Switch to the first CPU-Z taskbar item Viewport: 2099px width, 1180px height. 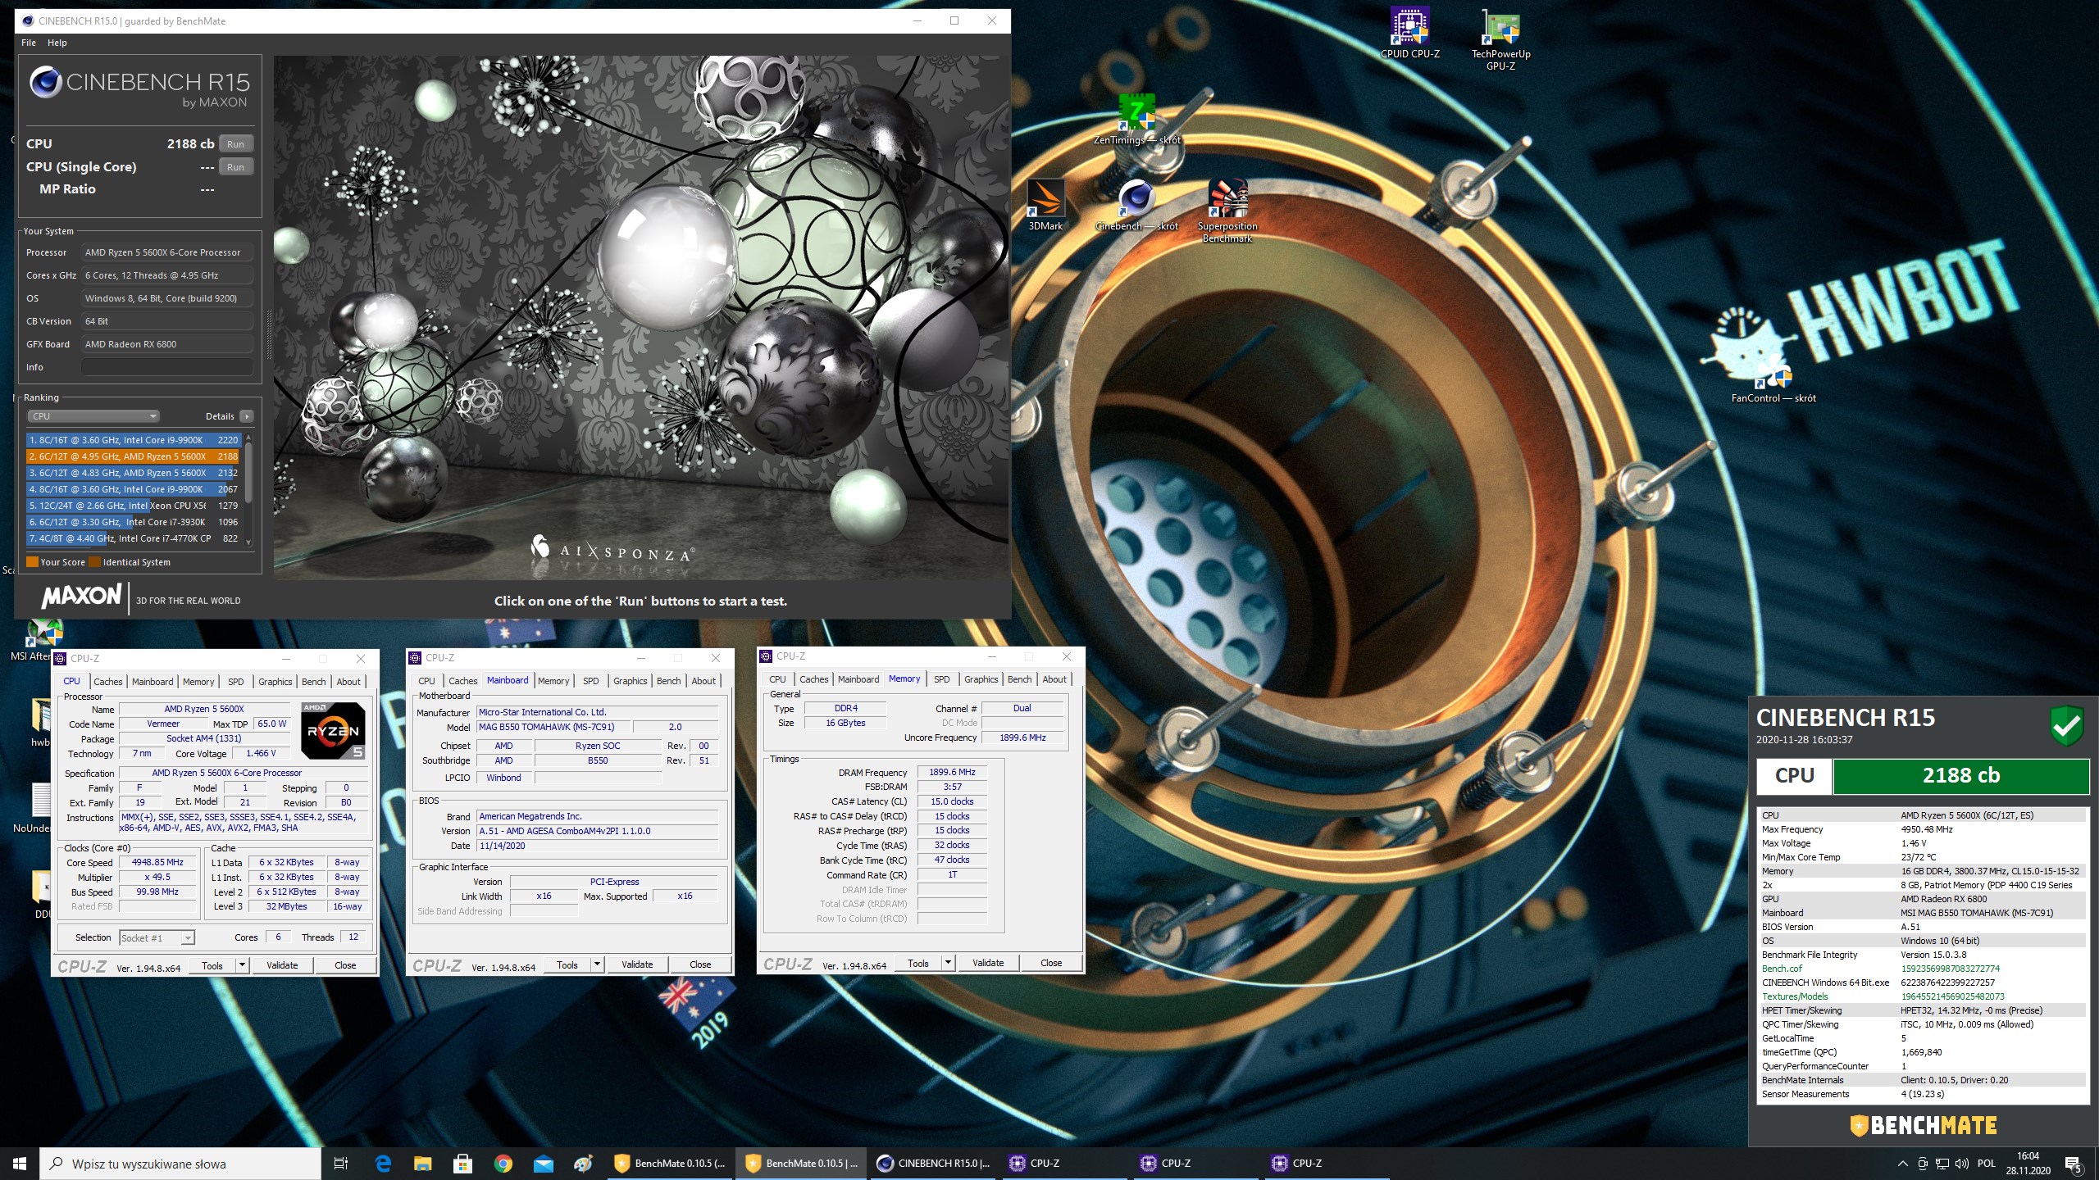pos(1065,1163)
